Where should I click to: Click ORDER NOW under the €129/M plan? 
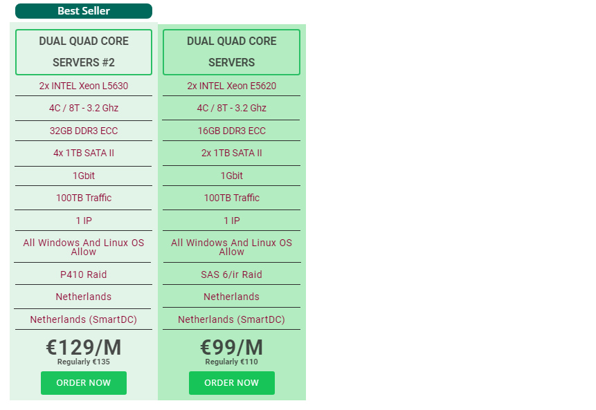click(83, 383)
